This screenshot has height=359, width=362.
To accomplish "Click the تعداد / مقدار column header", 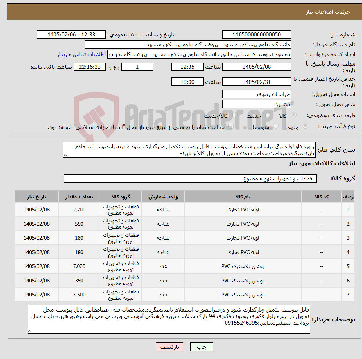I will pyautogui.click(x=79, y=197).
